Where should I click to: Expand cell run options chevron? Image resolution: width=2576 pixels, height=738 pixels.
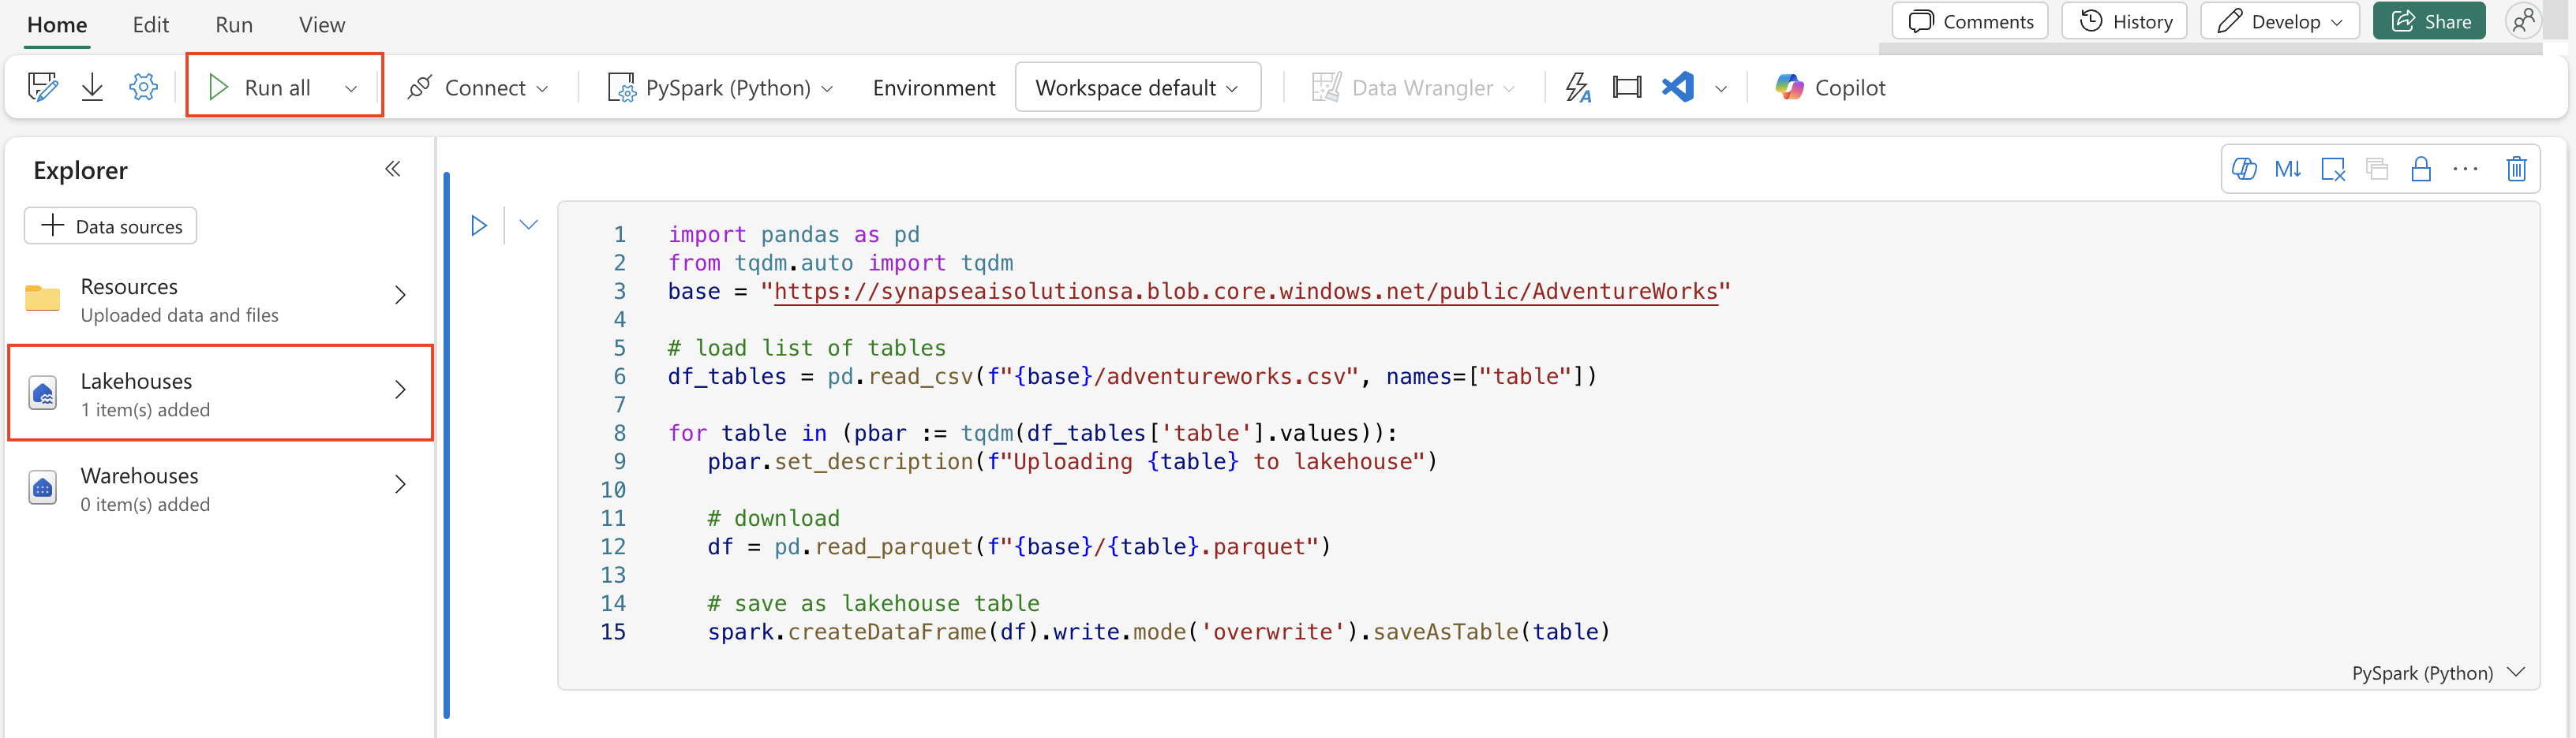(x=529, y=225)
